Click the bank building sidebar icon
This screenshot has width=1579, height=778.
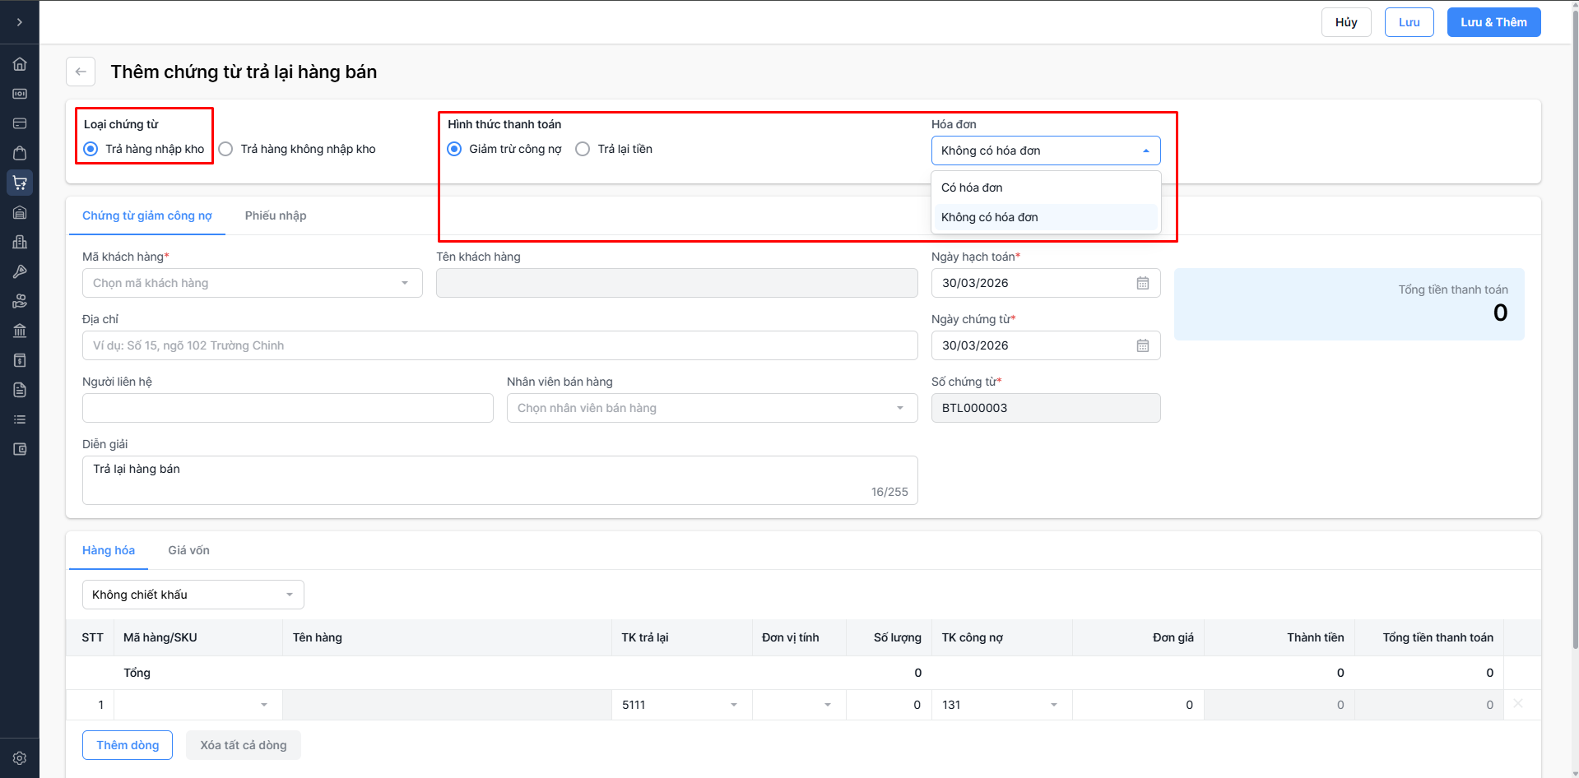[x=20, y=331]
